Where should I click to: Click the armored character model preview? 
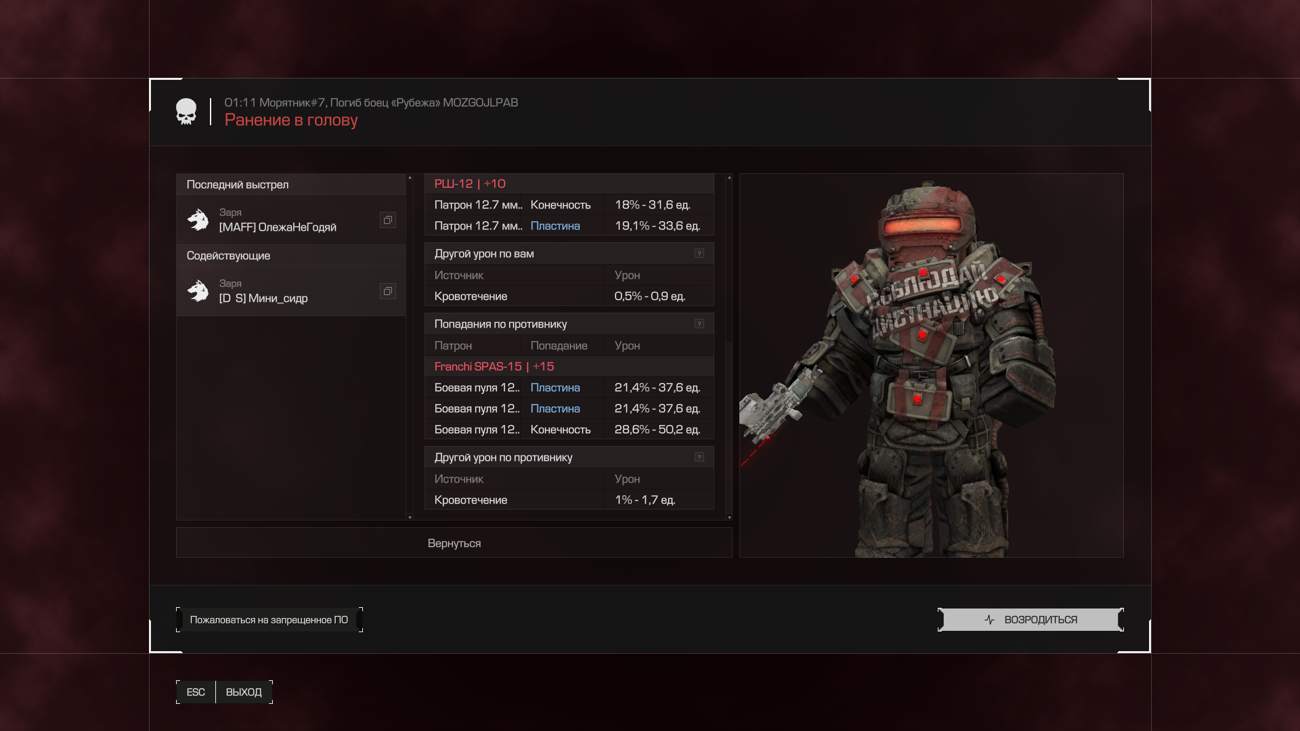point(931,365)
